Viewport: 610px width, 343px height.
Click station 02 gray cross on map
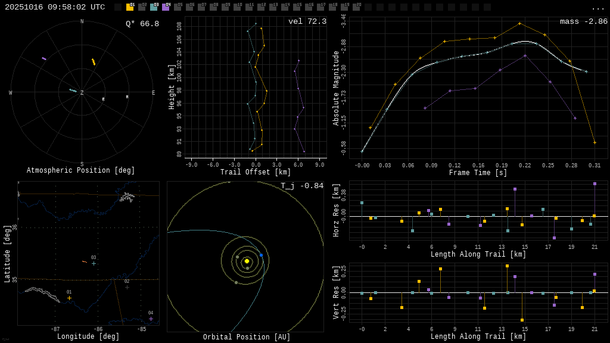coord(127,287)
